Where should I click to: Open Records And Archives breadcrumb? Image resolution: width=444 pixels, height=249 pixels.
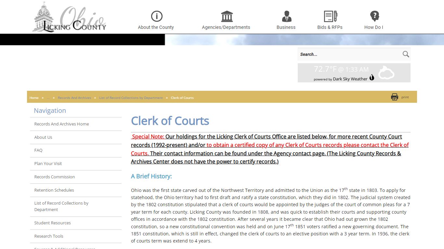[74, 98]
